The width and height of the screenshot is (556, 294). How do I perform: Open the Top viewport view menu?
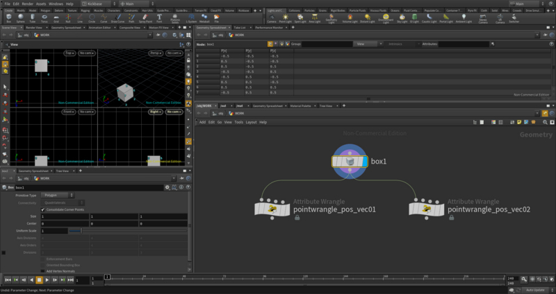coord(70,53)
